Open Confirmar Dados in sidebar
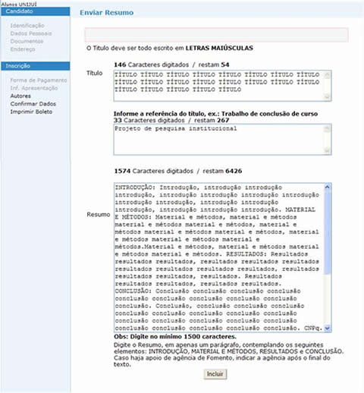This screenshot has height=393, width=364. pyautogui.click(x=33, y=104)
